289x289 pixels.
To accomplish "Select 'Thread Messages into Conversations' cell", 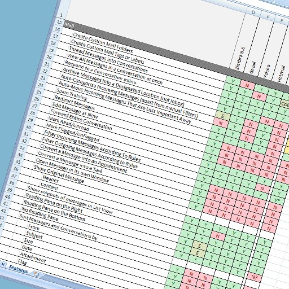I will point(108,59).
